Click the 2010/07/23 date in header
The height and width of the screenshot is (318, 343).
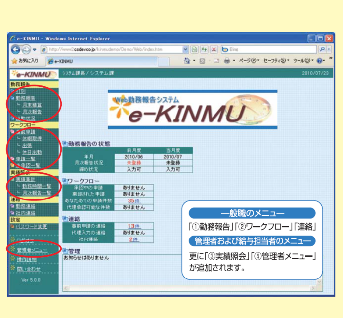[315, 73]
